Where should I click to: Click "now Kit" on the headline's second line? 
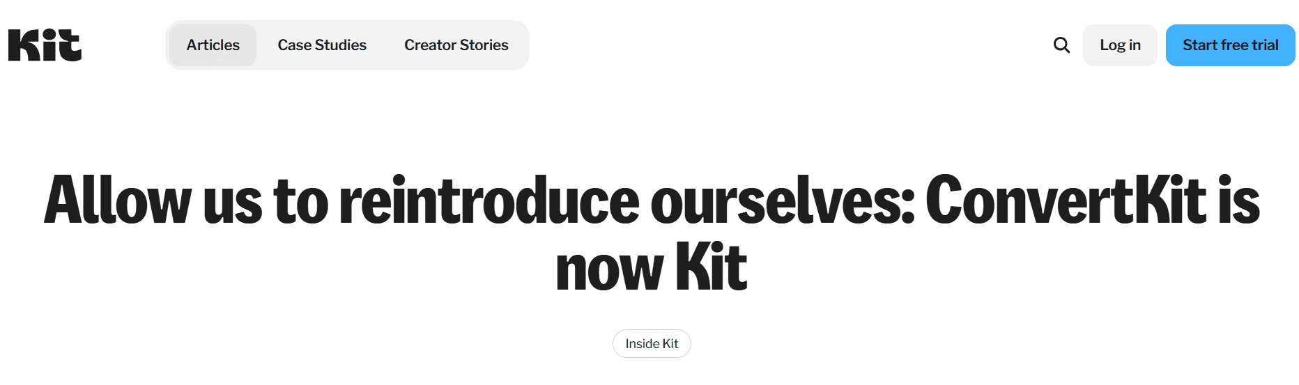[652, 267]
